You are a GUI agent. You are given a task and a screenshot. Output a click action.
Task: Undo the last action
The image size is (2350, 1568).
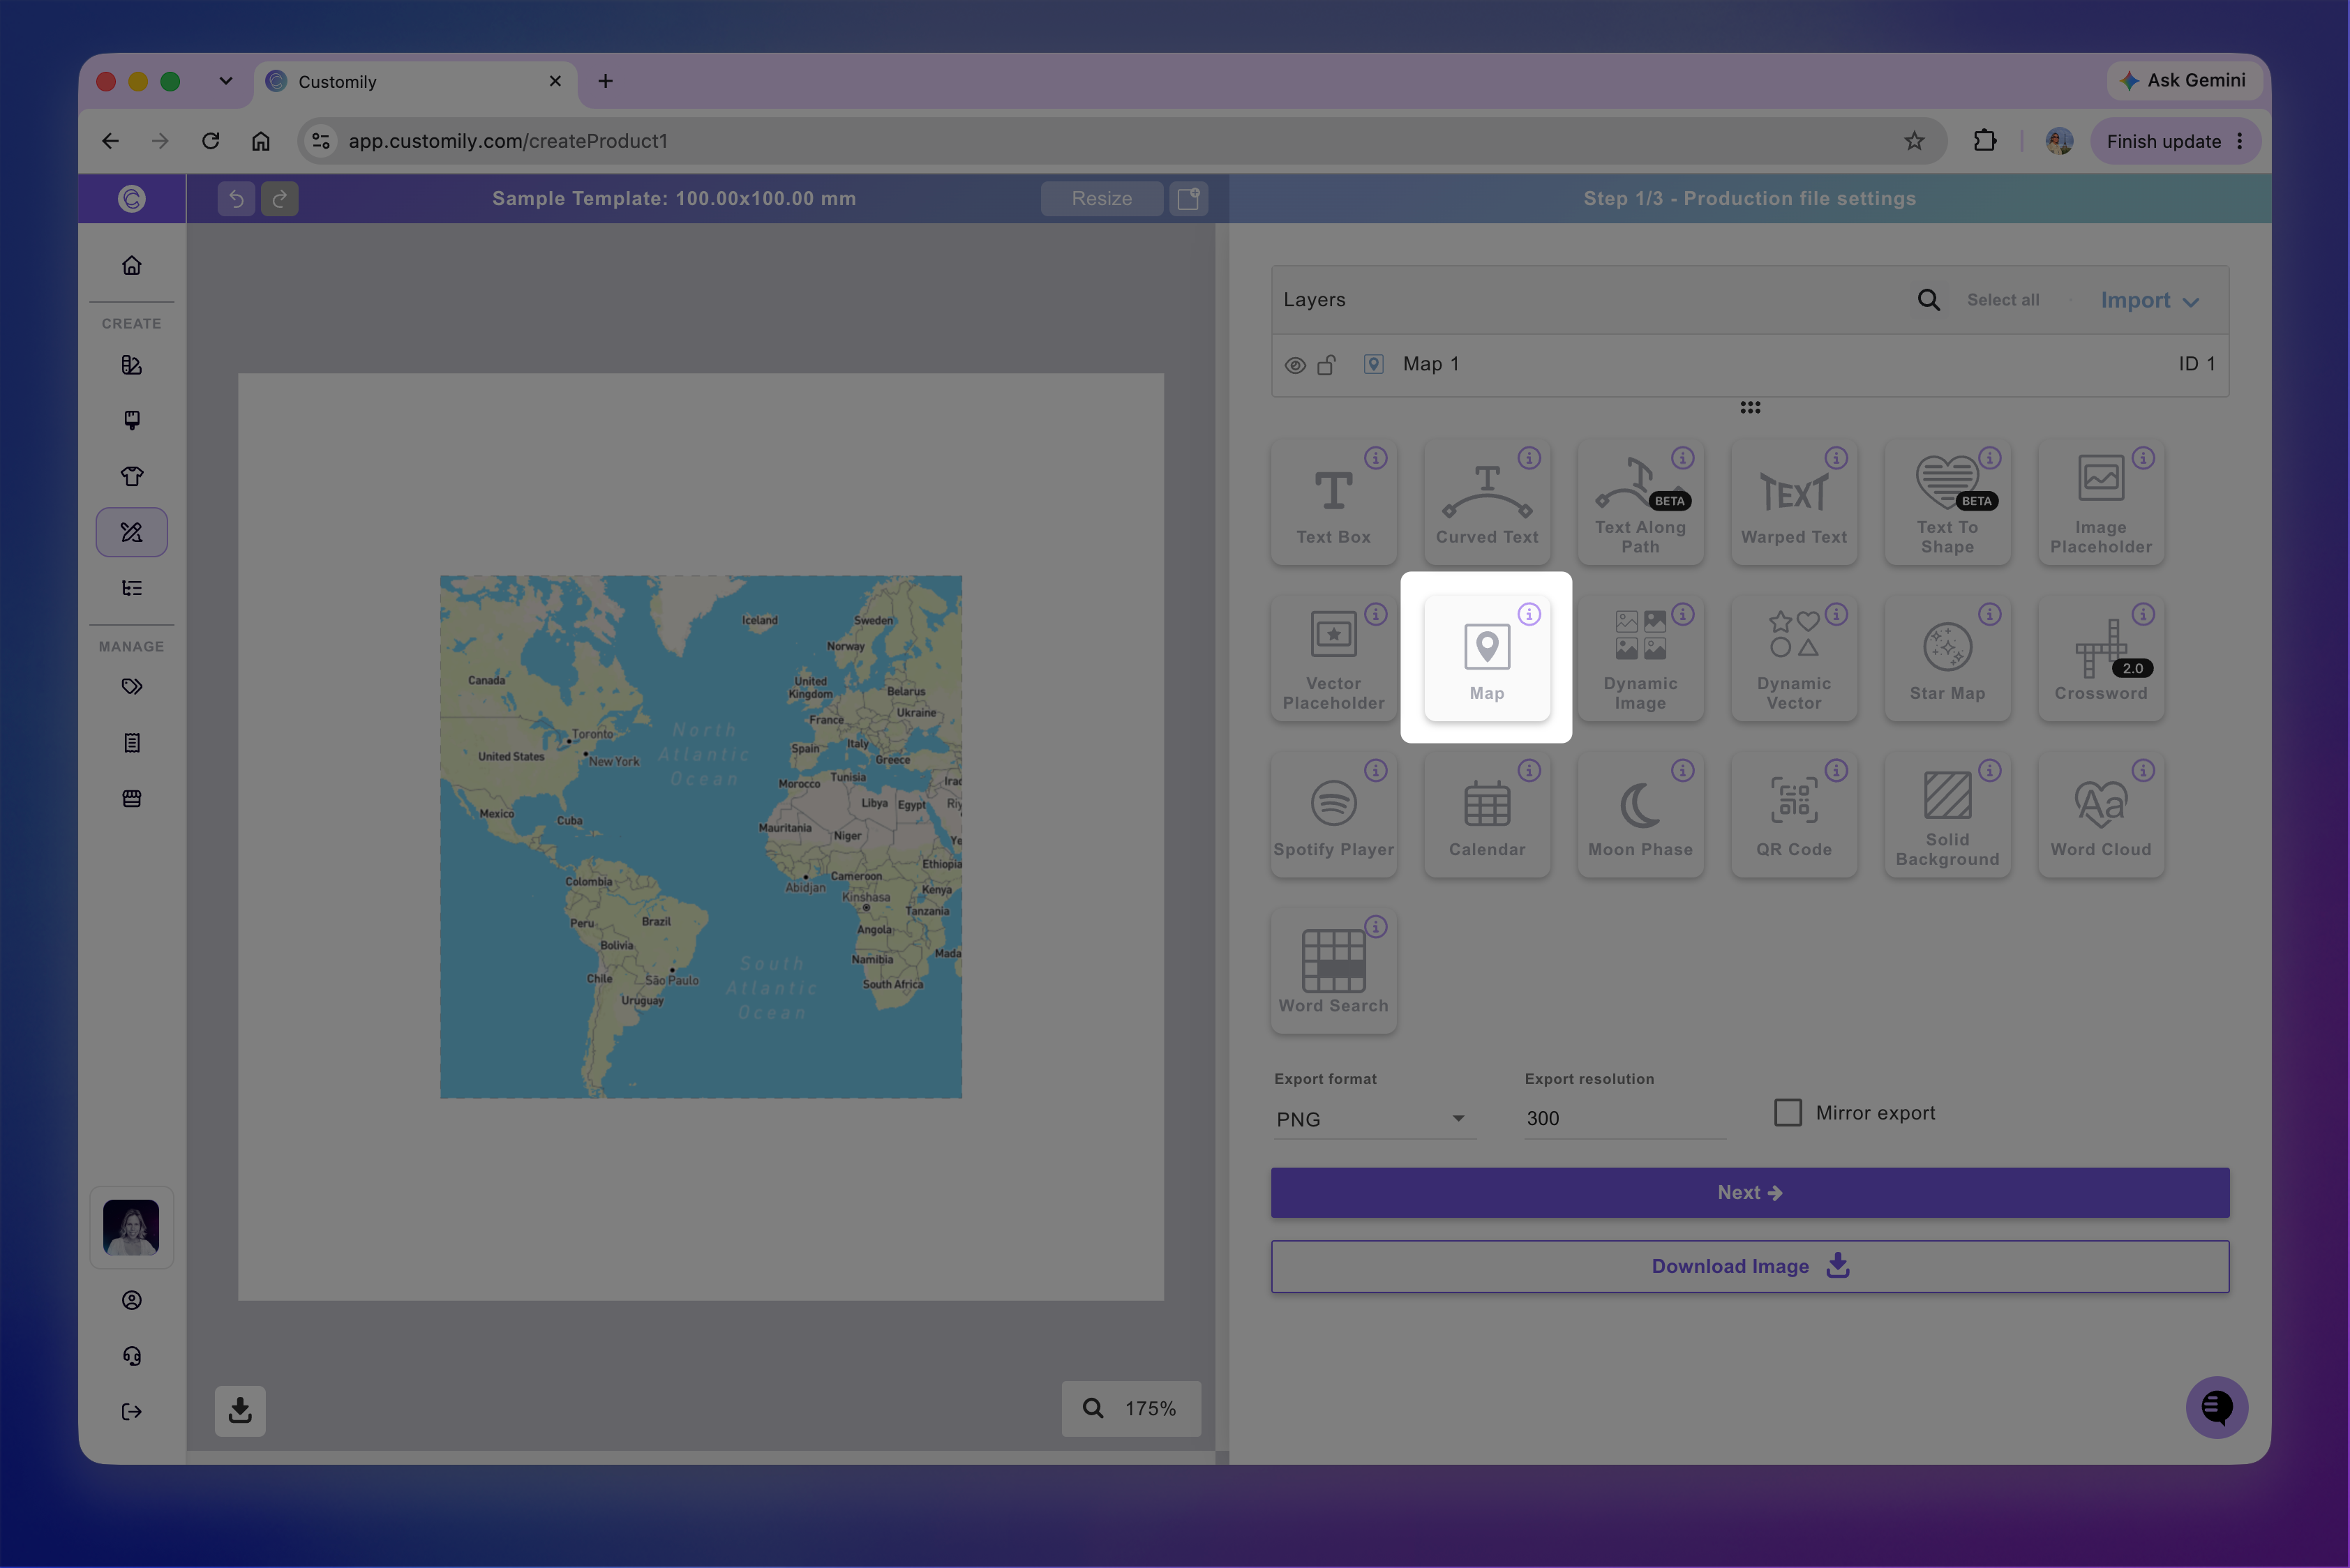[x=236, y=198]
